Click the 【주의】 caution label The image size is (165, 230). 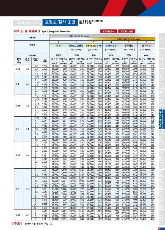pos(17,224)
